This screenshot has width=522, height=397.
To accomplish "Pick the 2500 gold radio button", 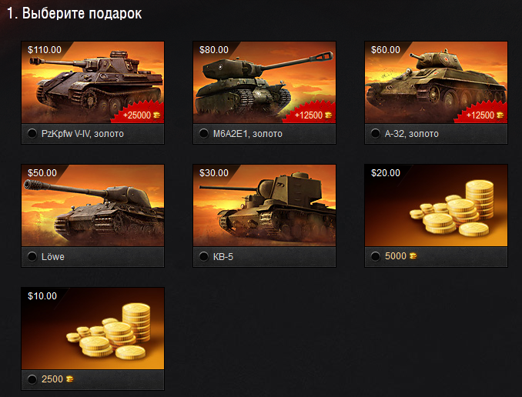I will pos(32,379).
